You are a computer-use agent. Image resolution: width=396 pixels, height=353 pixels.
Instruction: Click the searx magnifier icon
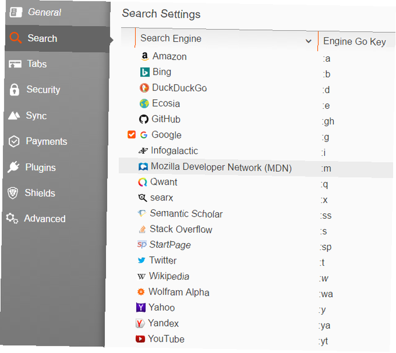click(x=143, y=198)
